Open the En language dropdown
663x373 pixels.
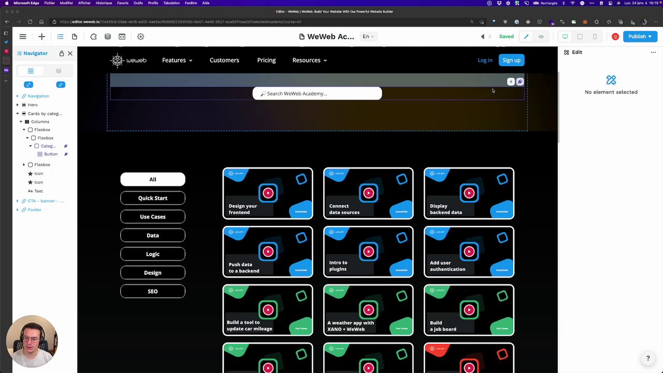coord(368,36)
